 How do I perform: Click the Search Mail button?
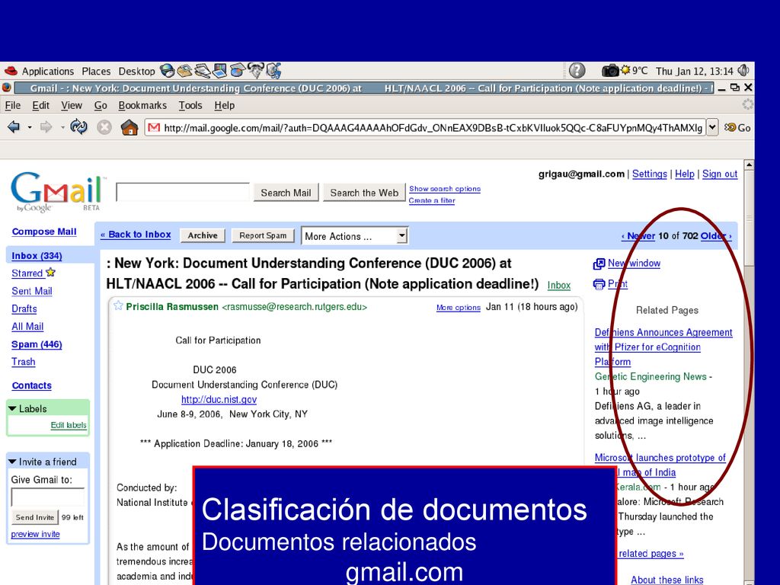pos(286,193)
